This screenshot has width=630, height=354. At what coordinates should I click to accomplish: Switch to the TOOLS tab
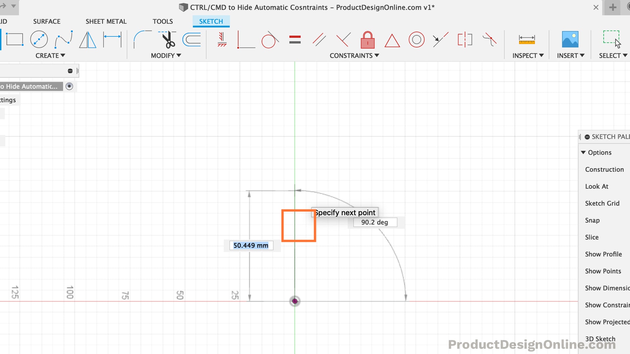163,21
